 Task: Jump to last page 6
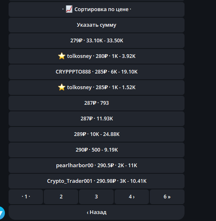coord(167,197)
